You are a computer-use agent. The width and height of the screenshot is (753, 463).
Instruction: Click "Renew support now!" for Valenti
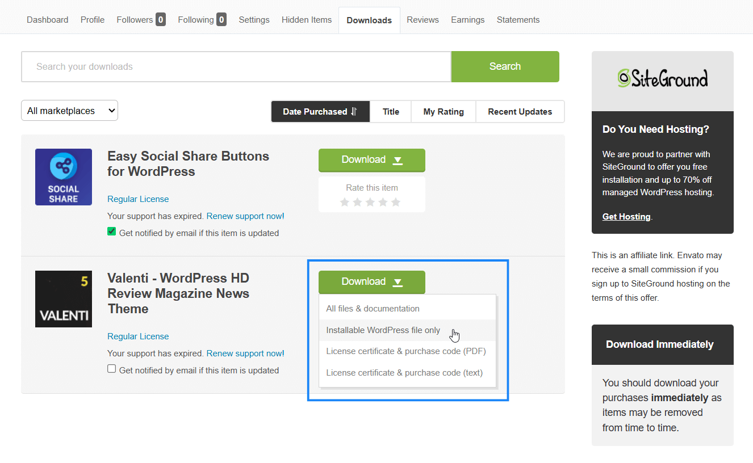coord(245,353)
